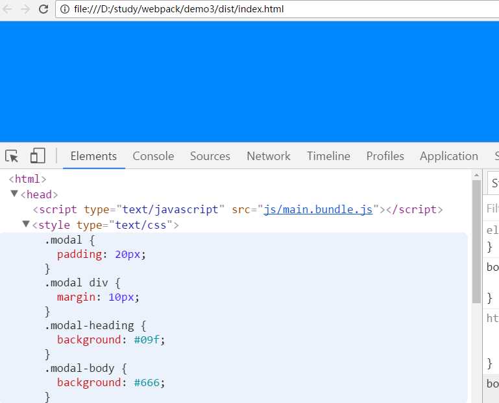
Task: Switch to the Application tab
Action: [x=449, y=156]
